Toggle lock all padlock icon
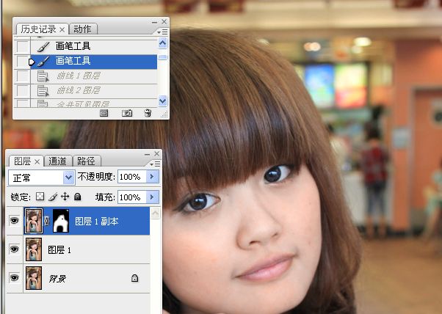The width and height of the screenshot is (442, 314). click(78, 197)
